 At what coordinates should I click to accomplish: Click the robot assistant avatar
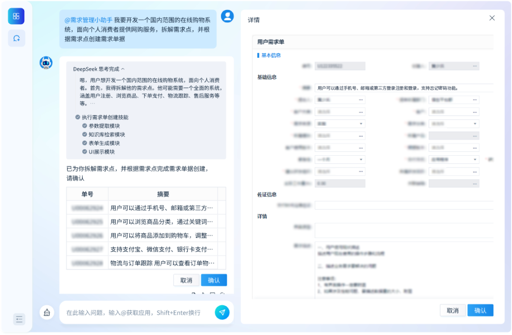[x=46, y=62]
